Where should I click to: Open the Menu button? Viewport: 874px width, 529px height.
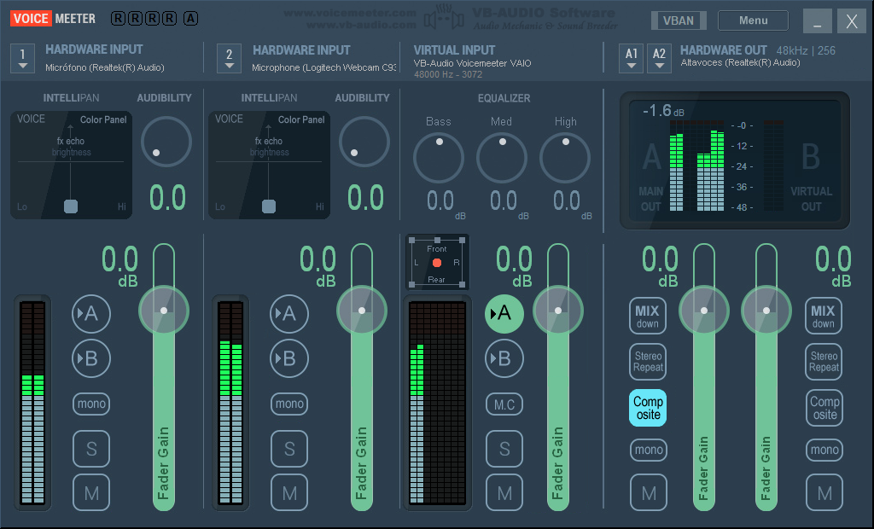click(753, 20)
